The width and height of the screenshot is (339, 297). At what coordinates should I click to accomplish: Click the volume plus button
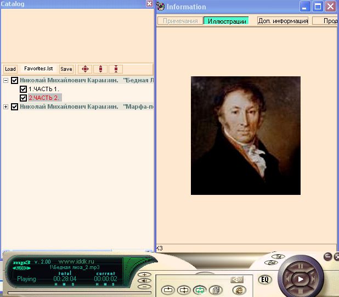pyautogui.click(x=144, y=274)
